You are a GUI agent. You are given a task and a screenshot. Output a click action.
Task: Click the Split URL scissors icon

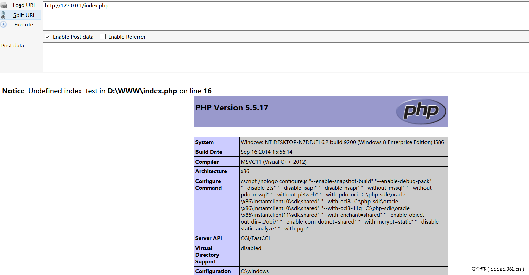pyautogui.click(x=3, y=15)
